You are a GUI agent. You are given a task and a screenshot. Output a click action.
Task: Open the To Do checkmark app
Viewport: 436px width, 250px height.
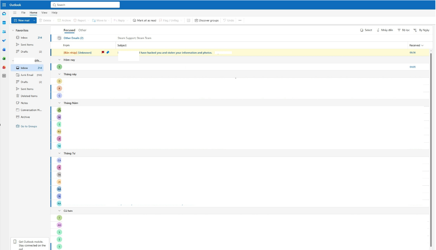coord(4,40)
